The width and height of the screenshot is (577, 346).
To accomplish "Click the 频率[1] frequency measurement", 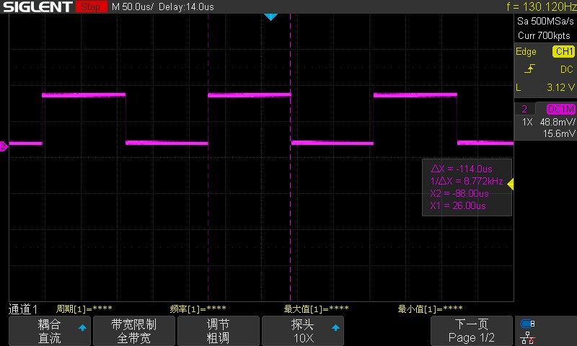I will [x=198, y=309].
